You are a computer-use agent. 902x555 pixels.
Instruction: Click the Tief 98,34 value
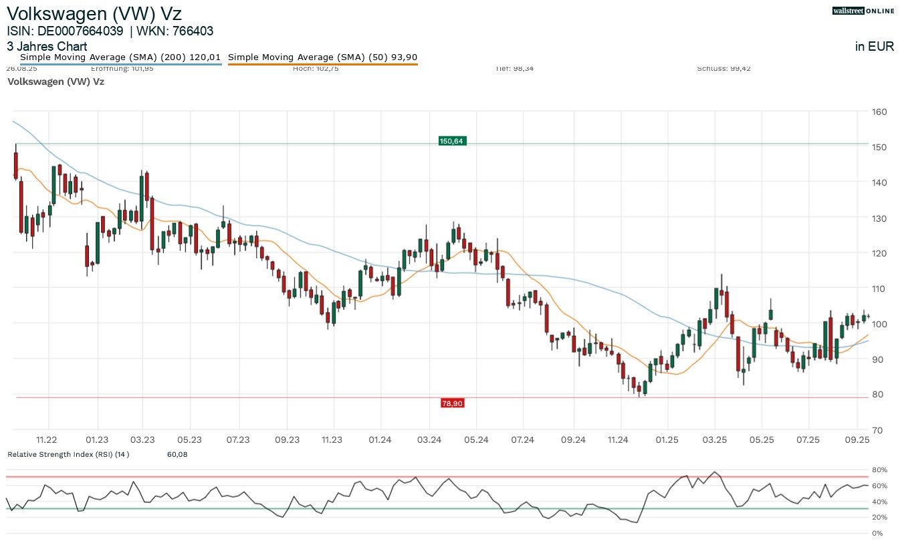514,68
